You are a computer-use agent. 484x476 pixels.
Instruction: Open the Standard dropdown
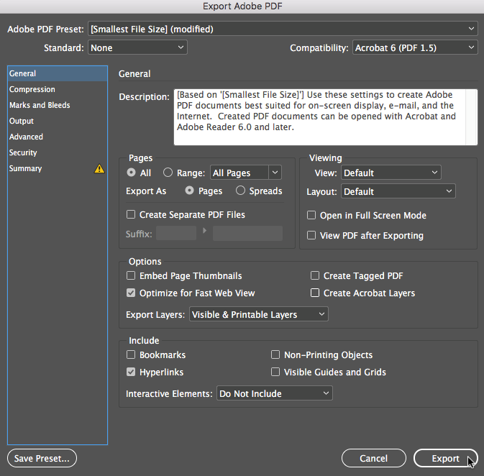point(137,48)
